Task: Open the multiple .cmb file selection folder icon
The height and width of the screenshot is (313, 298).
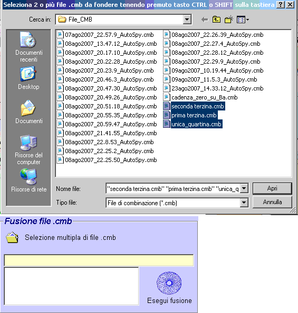Action: pos(12,238)
